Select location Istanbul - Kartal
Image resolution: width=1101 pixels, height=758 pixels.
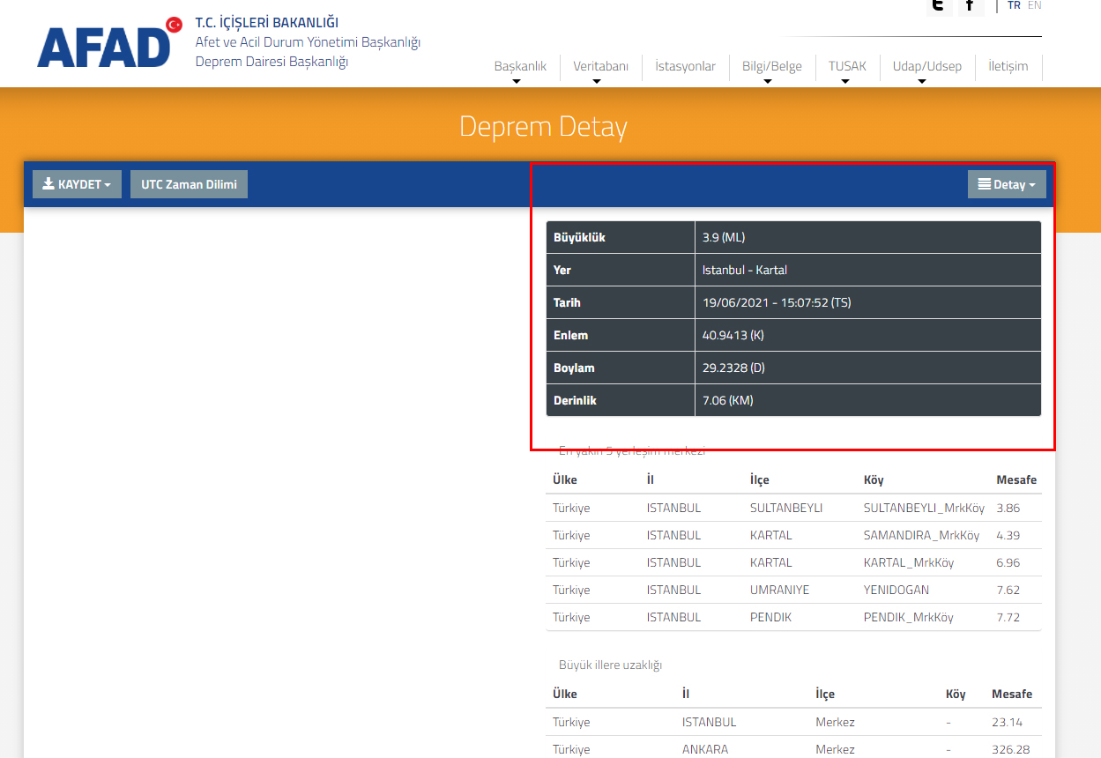[x=745, y=270]
